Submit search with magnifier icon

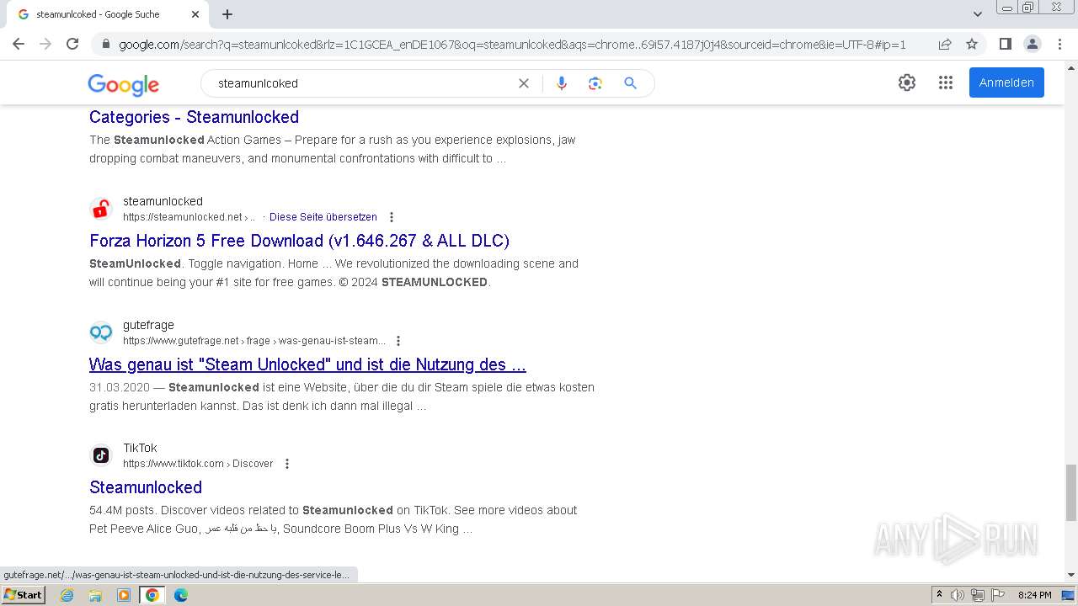(x=630, y=83)
